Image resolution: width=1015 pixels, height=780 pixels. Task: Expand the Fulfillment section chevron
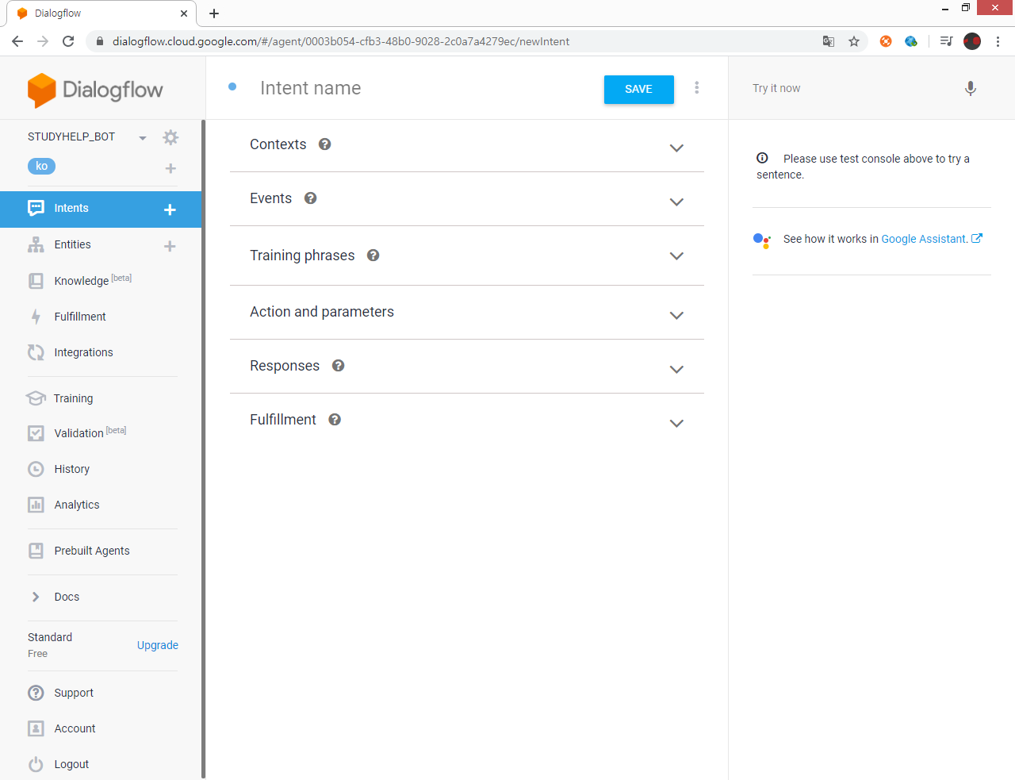click(676, 424)
